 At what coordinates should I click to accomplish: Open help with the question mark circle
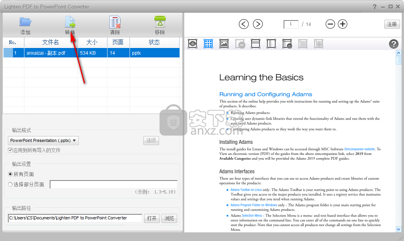pyautogui.click(x=393, y=44)
